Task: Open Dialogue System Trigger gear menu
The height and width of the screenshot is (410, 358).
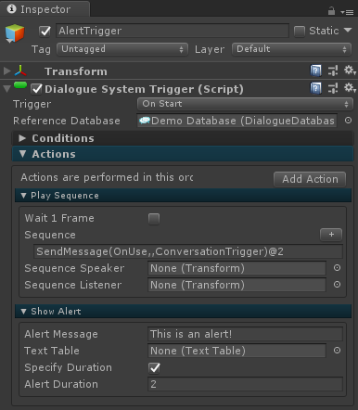Action: (350, 88)
